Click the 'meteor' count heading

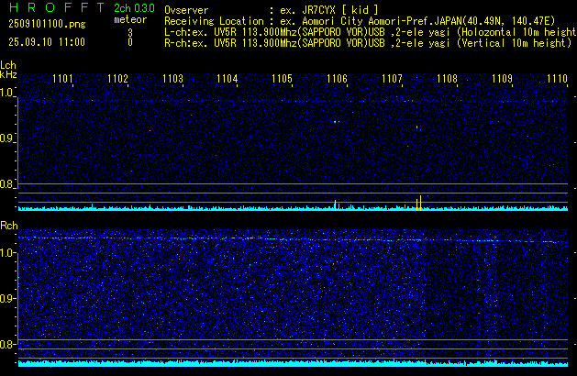(x=130, y=19)
